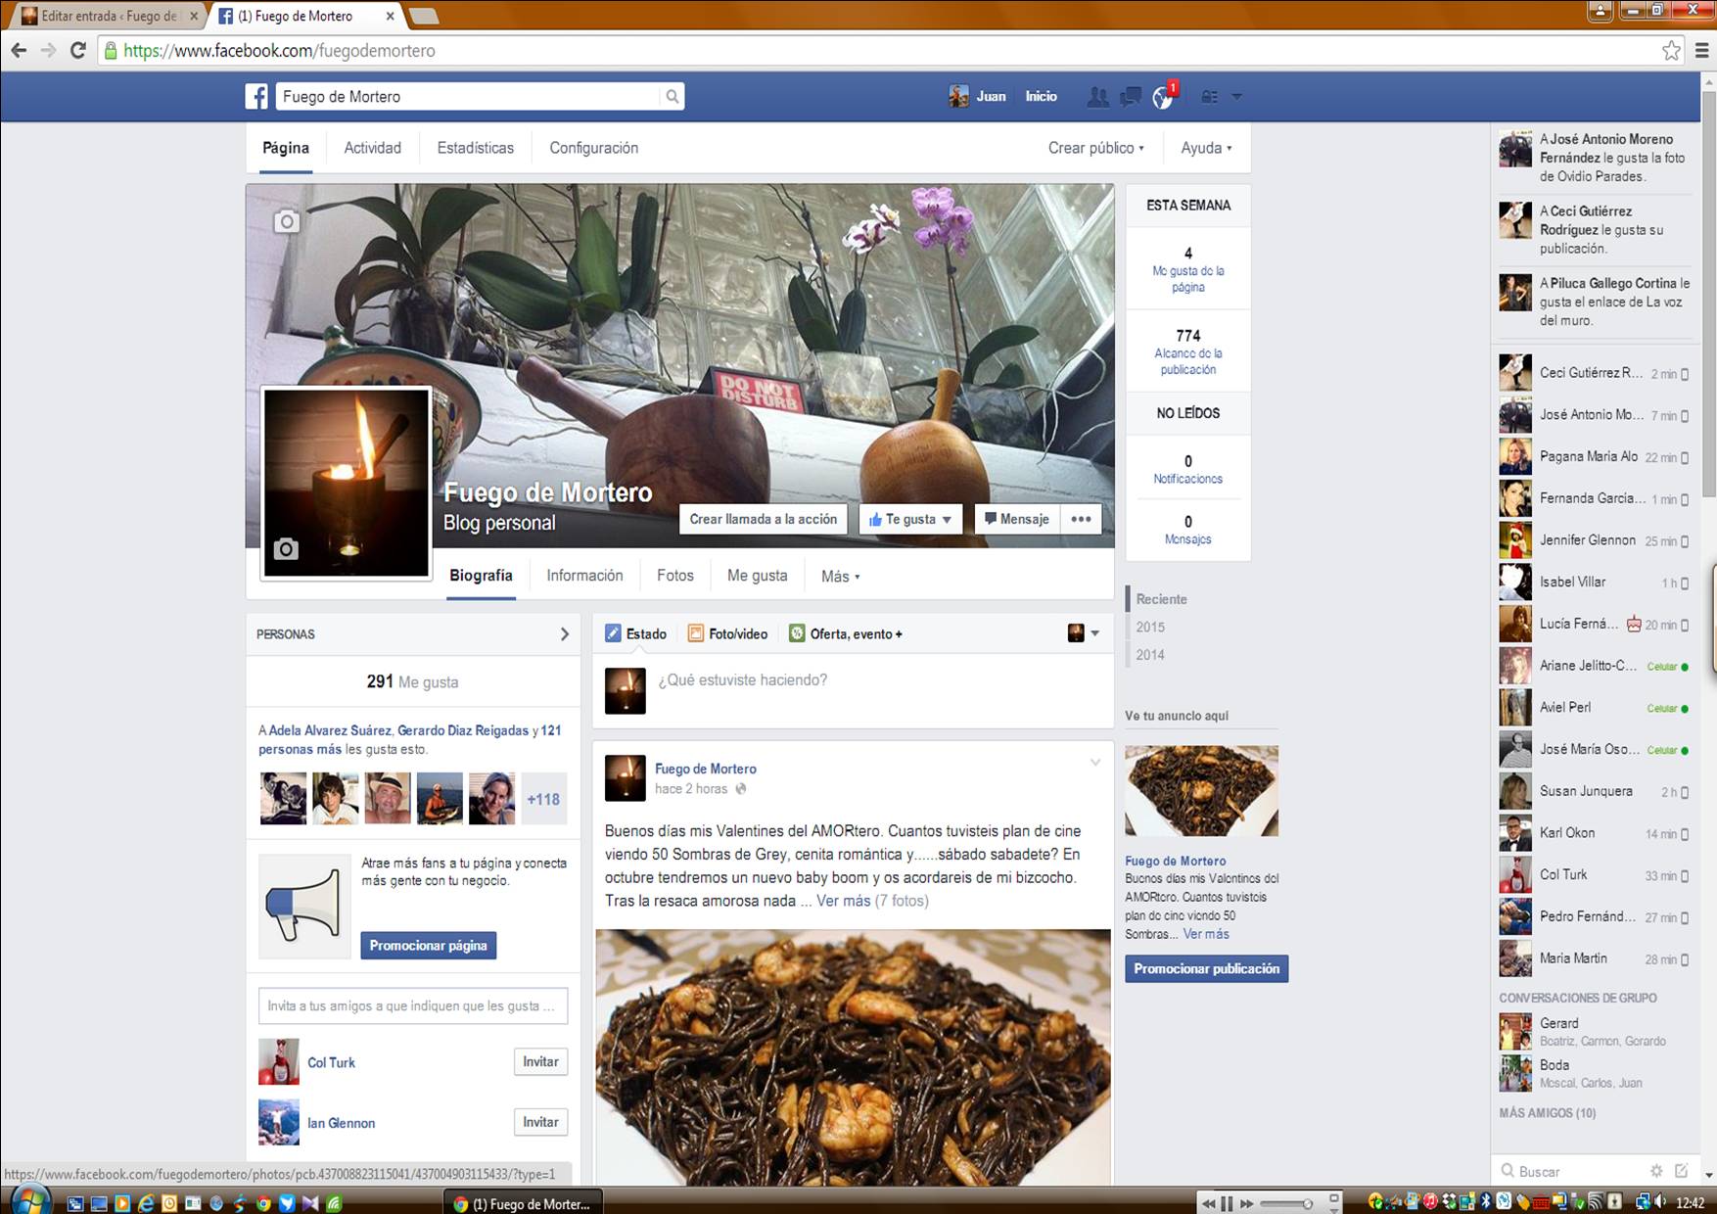
Task: Toggle the Te gusta like button
Action: [910, 520]
